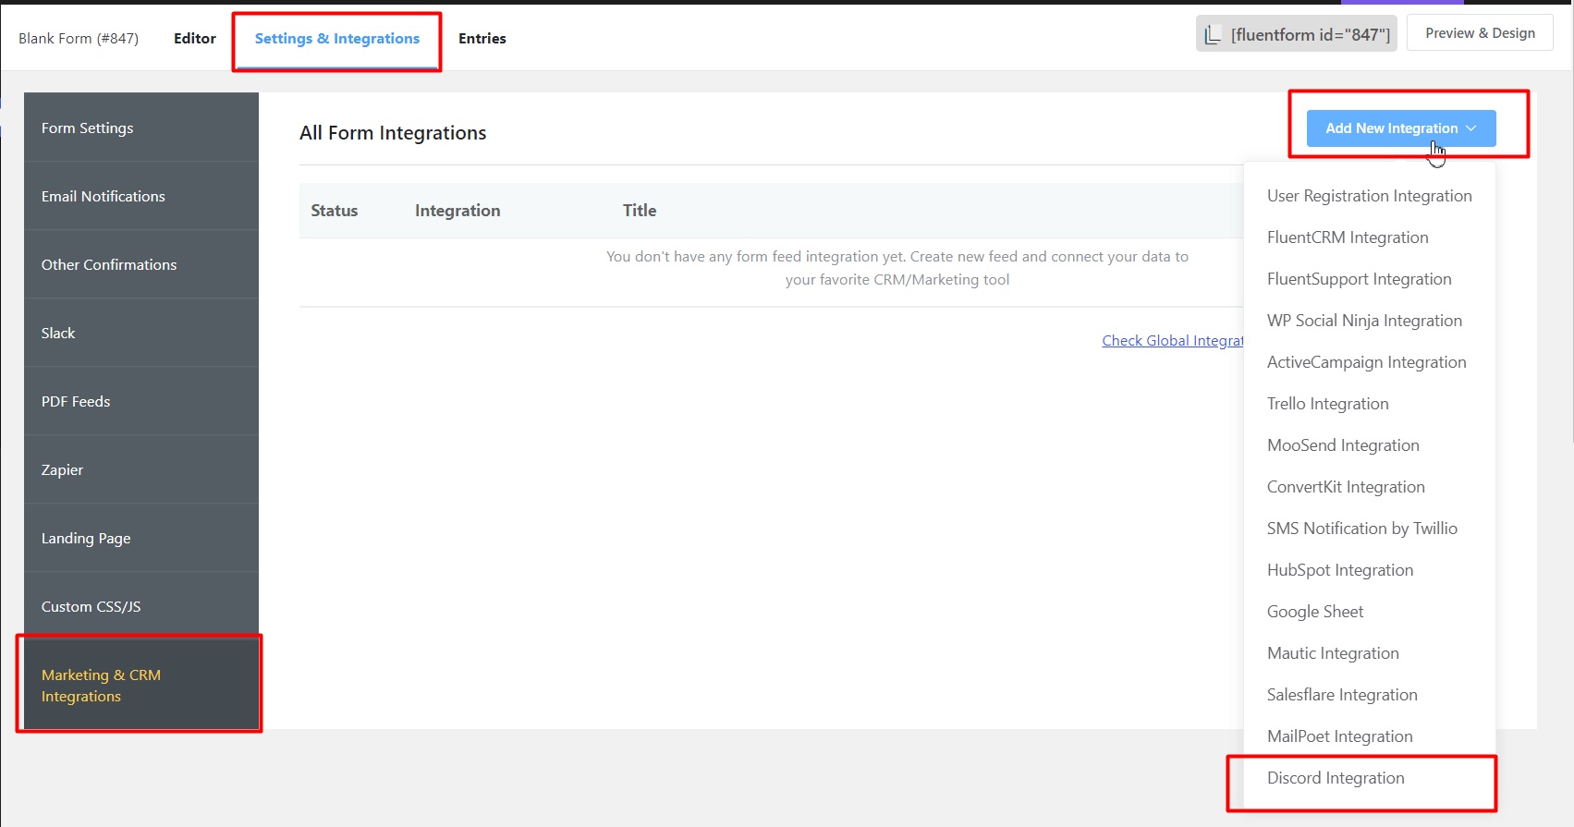Open Custom CSS/JS settings
1574x827 pixels.
point(141,606)
